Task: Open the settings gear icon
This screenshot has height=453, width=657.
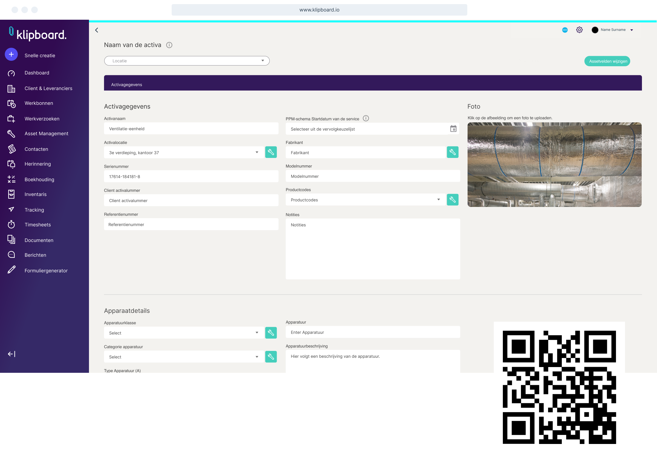Action: (580, 30)
